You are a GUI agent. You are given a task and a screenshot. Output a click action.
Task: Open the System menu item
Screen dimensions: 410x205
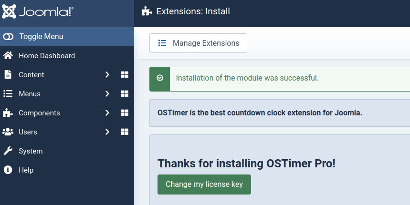[x=31, y=151]
